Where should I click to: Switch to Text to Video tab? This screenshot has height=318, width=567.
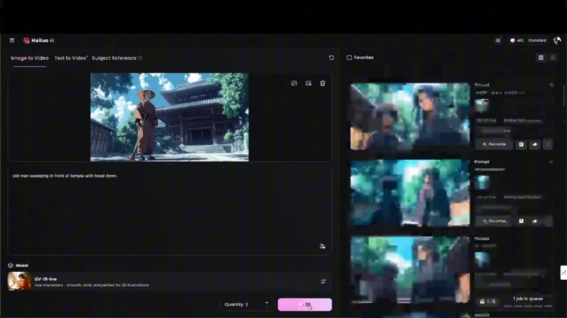[70, 58]
